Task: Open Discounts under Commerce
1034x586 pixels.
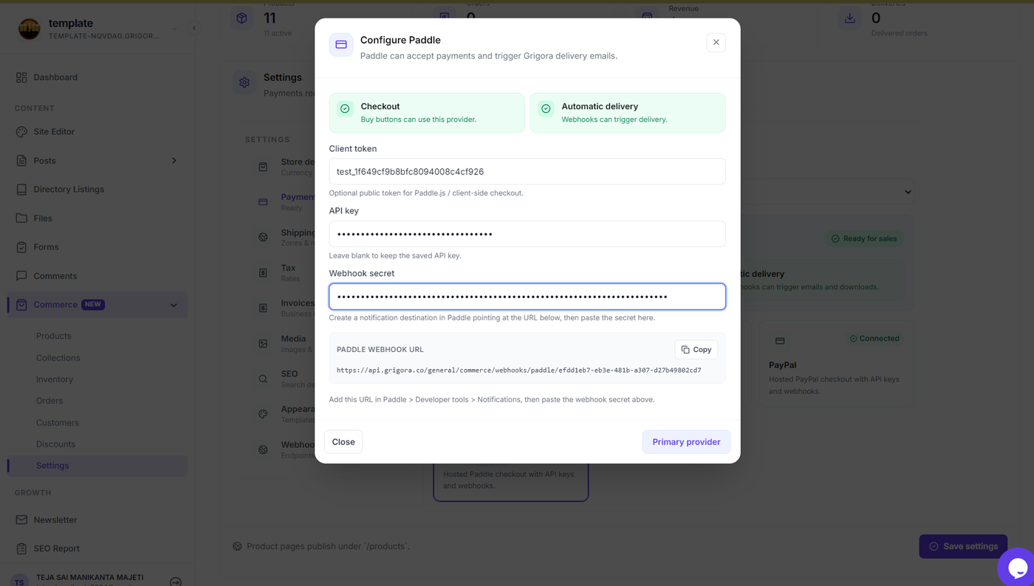Action: [56, 444]
